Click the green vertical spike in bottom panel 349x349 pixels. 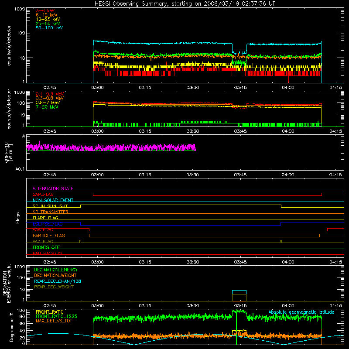pyautogui.click(x=236, y=329)
